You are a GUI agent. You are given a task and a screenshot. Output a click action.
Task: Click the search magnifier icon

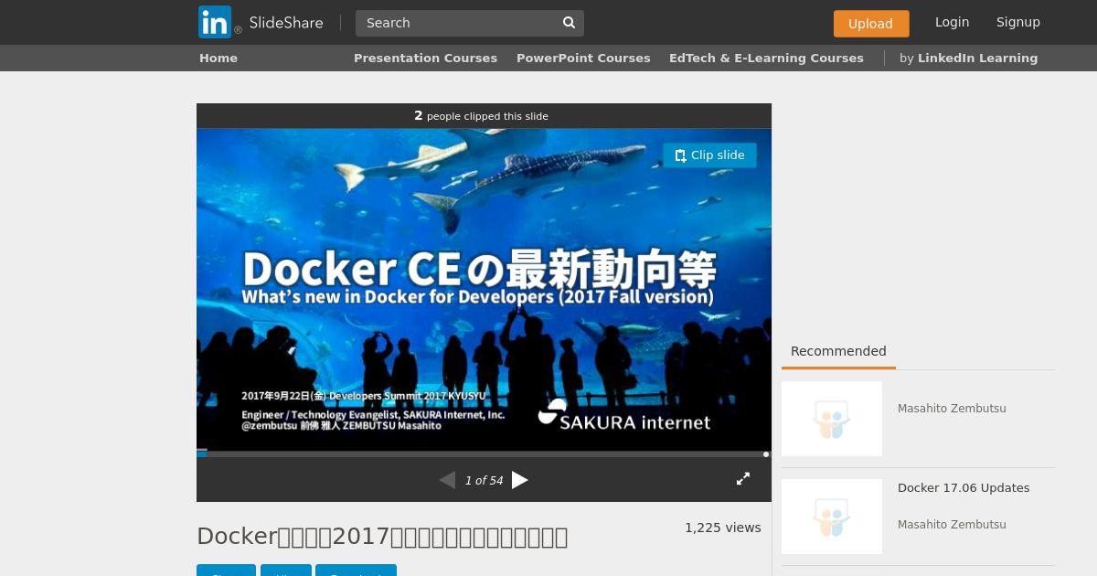[x=569, y=23]
